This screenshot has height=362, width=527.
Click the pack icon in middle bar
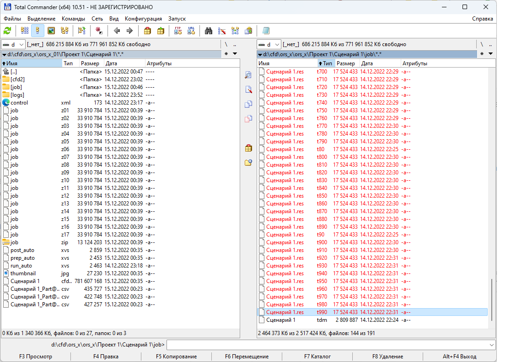point(248,148)
